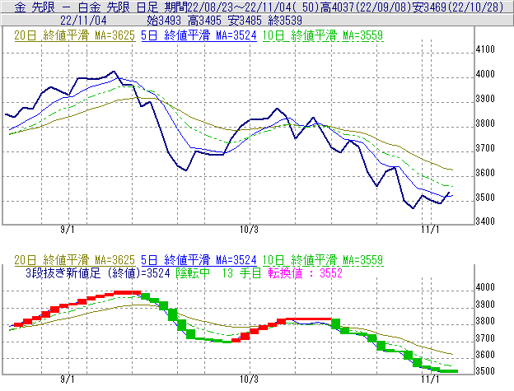Click the 11/1 date label under the bottom chart
514x391 pixels.
point(430,379)
